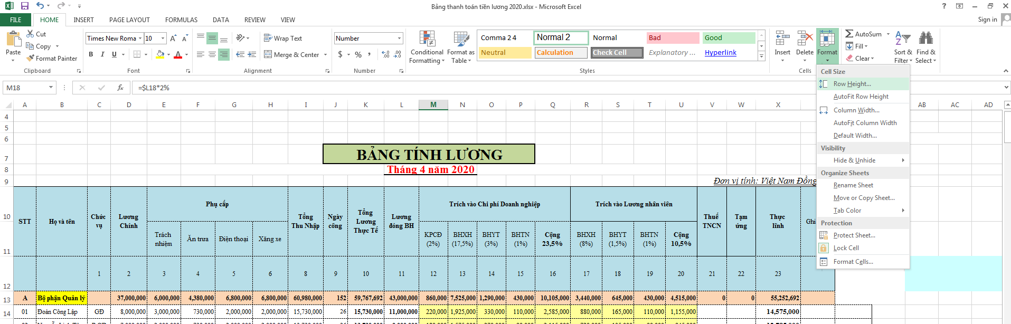Screen dimensions: 1011x324
Task: Expand the font name dropdown
Action: tap(140, 39)
